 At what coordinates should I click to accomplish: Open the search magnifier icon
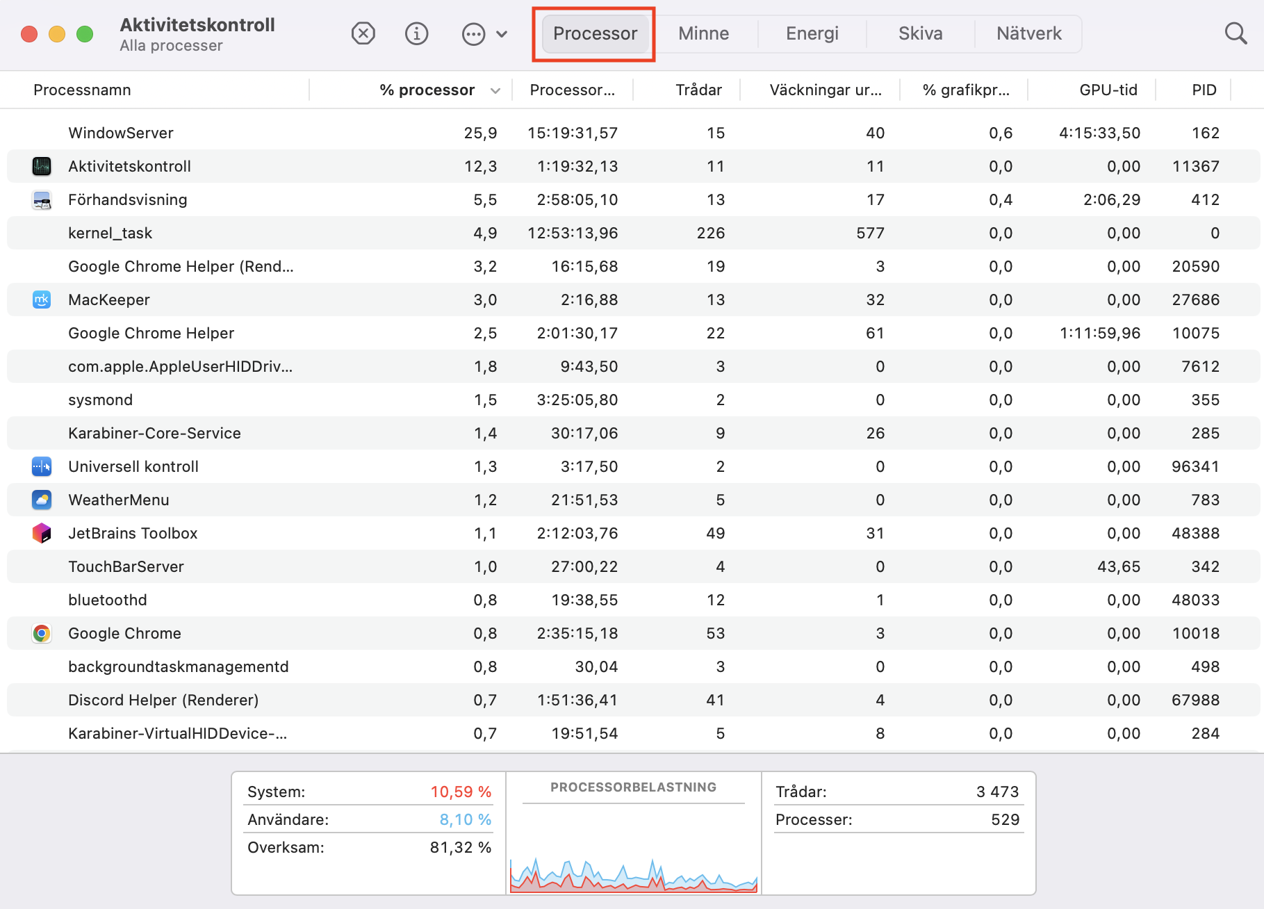click(1236, 33)
